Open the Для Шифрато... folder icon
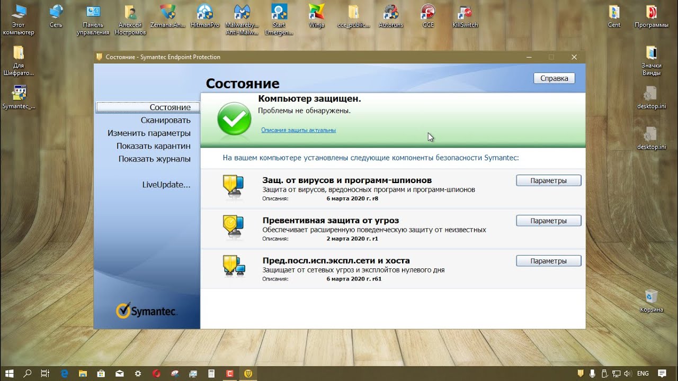 (19, 60)
